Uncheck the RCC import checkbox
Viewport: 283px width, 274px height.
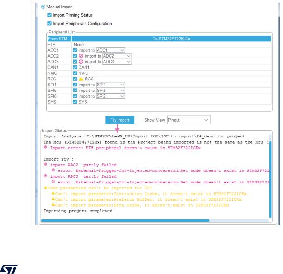coord(75,79)
